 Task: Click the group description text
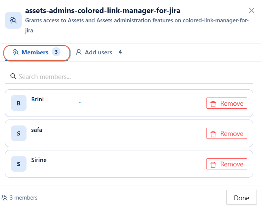pos(137,25)
